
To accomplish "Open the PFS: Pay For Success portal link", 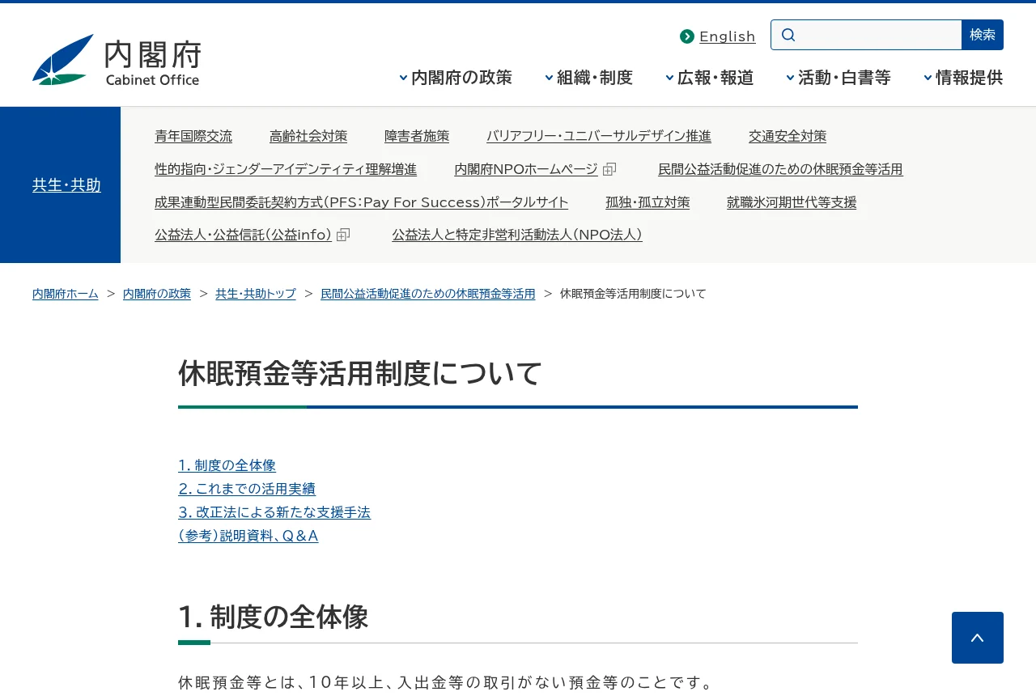I will [x=362, y=202].
